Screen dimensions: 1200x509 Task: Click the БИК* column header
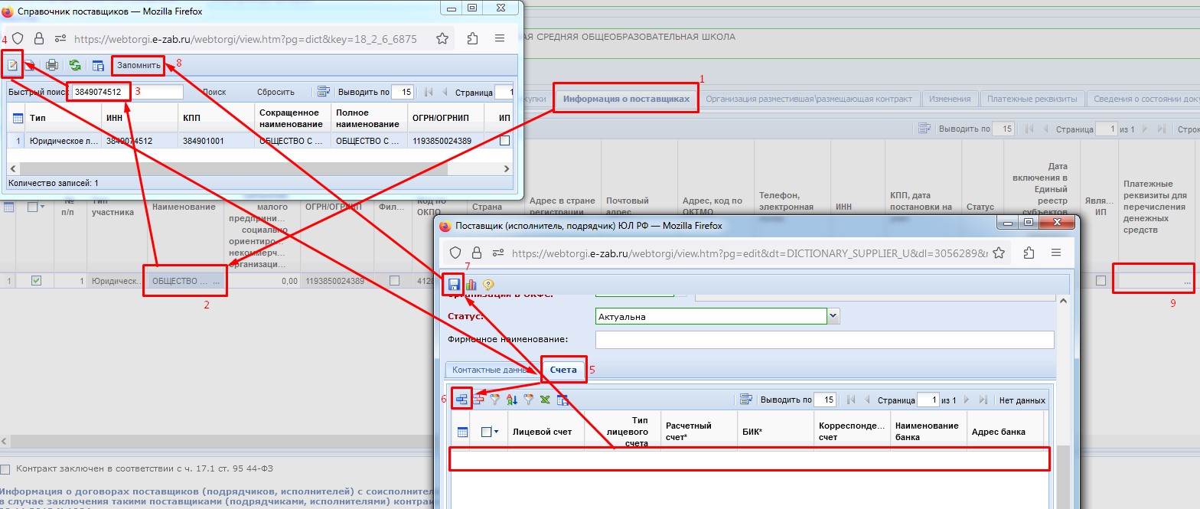775,431
